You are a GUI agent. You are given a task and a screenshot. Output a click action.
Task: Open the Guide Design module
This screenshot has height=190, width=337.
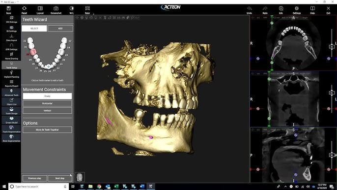(x=11, y=111)
